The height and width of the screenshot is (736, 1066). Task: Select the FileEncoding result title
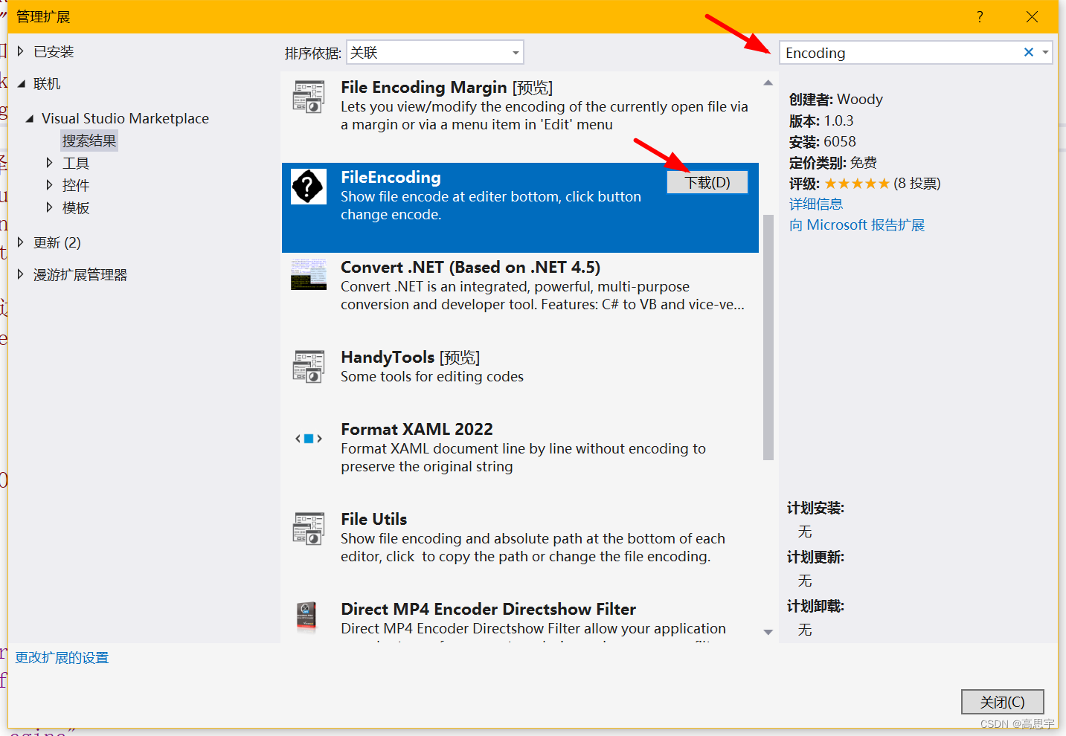point(391,177)
